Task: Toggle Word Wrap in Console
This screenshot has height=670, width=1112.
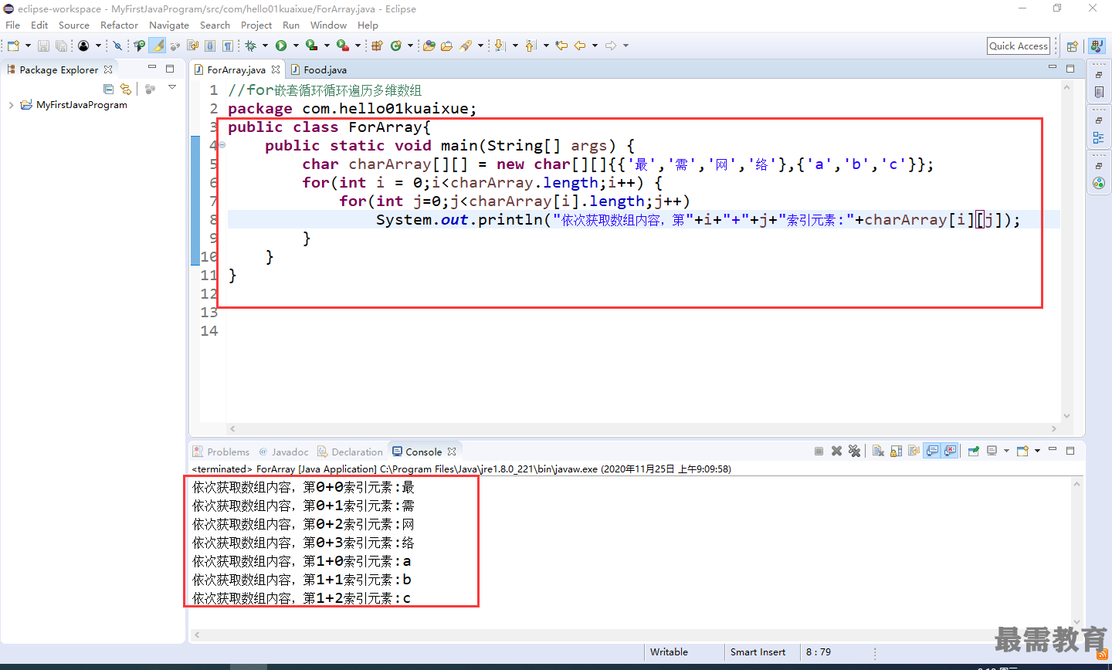Action: [914, 451]
